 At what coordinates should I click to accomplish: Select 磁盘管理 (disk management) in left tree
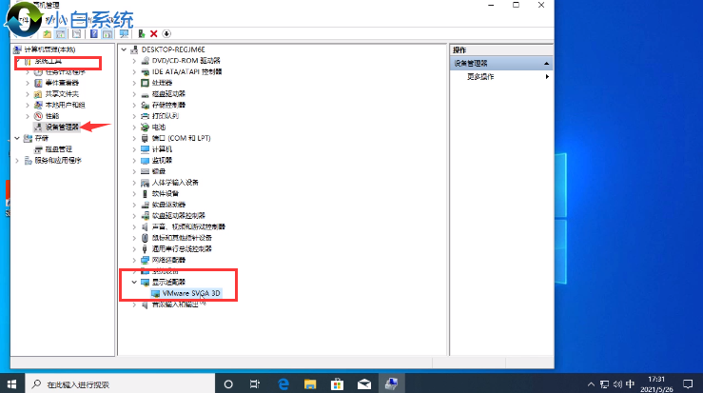tap(59, 149)
